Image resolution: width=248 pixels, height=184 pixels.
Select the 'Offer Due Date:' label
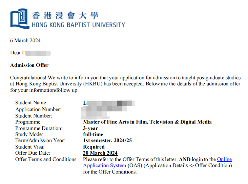pyautogui.click(x=33, y=153)
